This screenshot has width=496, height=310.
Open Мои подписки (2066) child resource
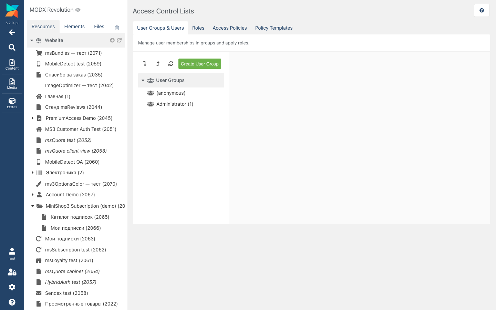[76, 228]
